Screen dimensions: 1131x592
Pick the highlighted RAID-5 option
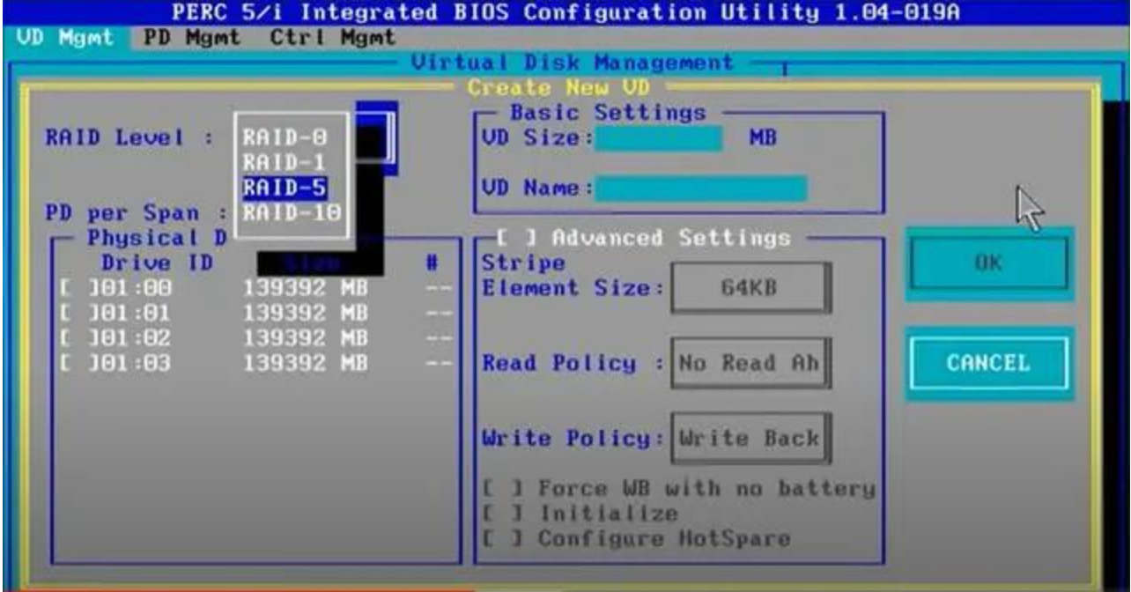point(285,188)
